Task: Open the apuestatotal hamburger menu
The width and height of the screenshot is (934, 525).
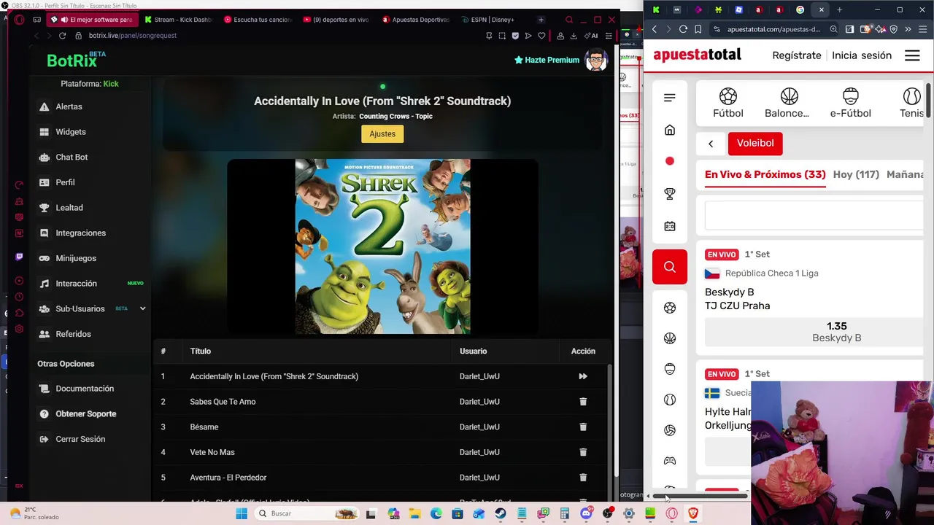Action: click(x=912, y=55)
